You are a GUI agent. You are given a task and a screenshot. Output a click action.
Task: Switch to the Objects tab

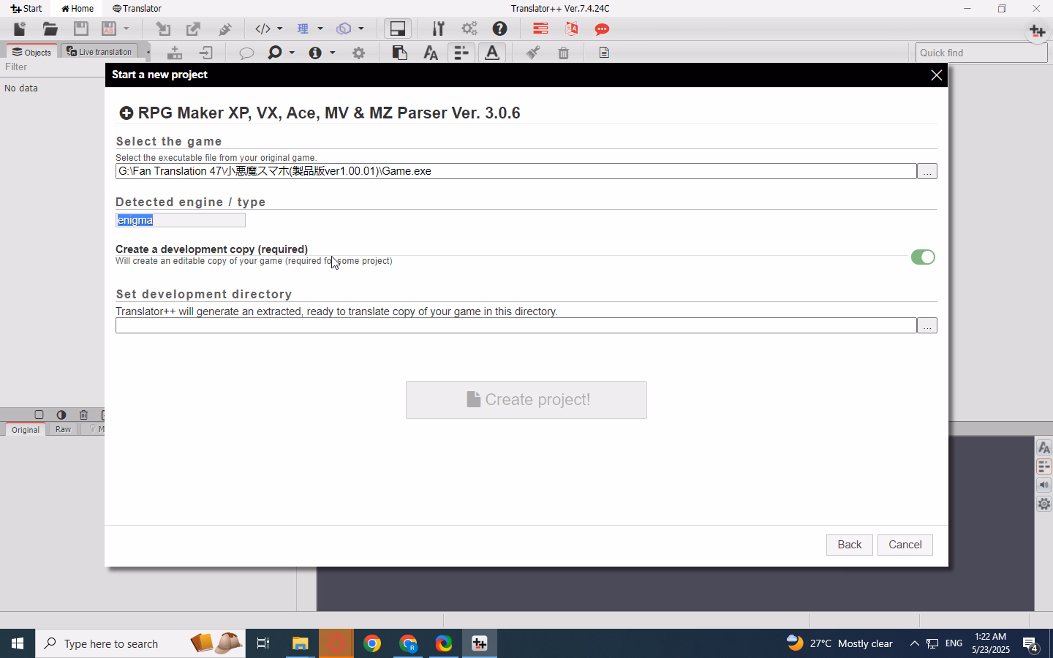31,52
